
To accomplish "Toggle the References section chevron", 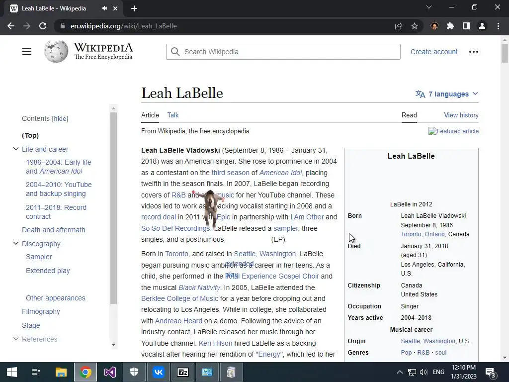I will [15, 339].
